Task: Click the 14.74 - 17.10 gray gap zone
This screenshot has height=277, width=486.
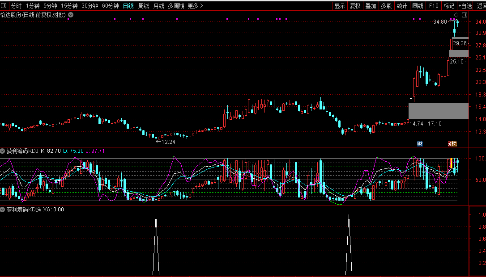Action: [439, 111]
